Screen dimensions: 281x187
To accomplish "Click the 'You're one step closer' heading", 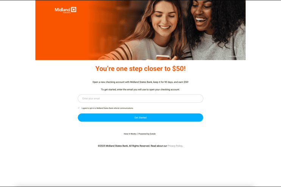I will tap(140, 69).
